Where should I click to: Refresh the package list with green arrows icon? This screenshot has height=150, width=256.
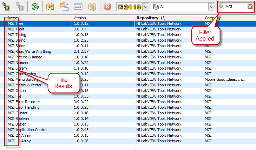(x=35, y=7)
